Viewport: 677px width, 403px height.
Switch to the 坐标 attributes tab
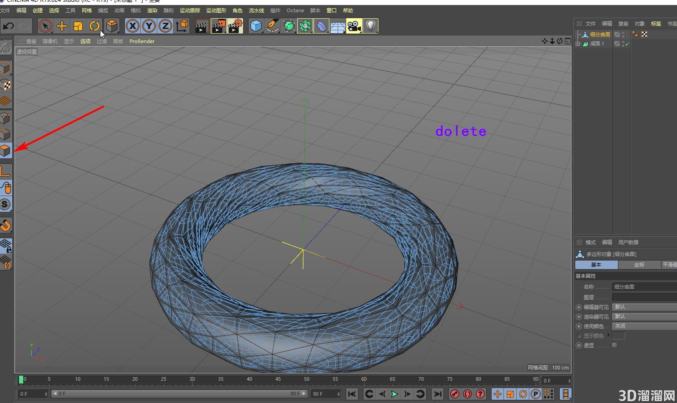(x=639, y=265)
